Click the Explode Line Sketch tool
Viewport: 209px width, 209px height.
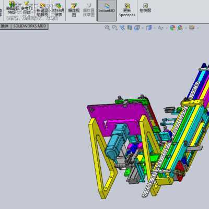[89, 9]
